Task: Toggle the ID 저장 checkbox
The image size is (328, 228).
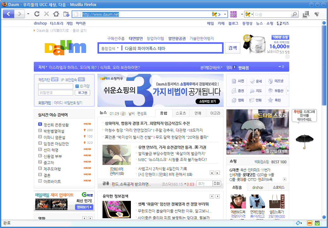Action: pyautogui.click(x=77, y=86)
